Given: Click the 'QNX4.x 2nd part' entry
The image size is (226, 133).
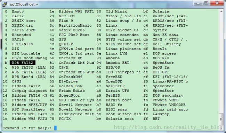Looking at the screenshot, I should 76,49.
